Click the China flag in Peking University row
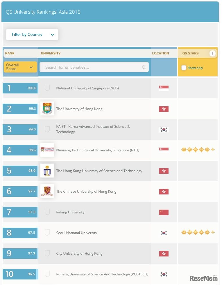This screenshot has height=285, width=222. coord(164,212)
